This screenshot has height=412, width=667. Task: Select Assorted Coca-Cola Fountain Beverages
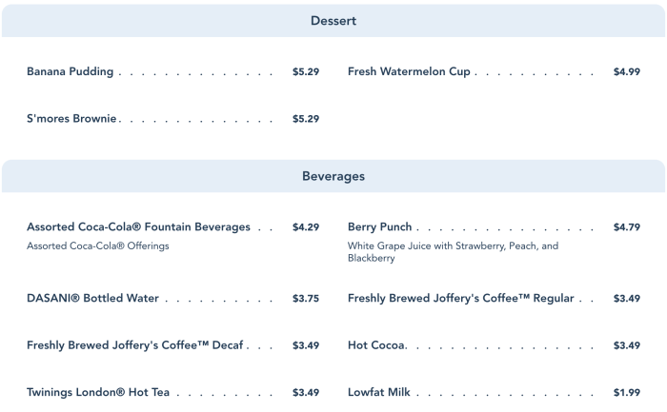pos(138,227)
